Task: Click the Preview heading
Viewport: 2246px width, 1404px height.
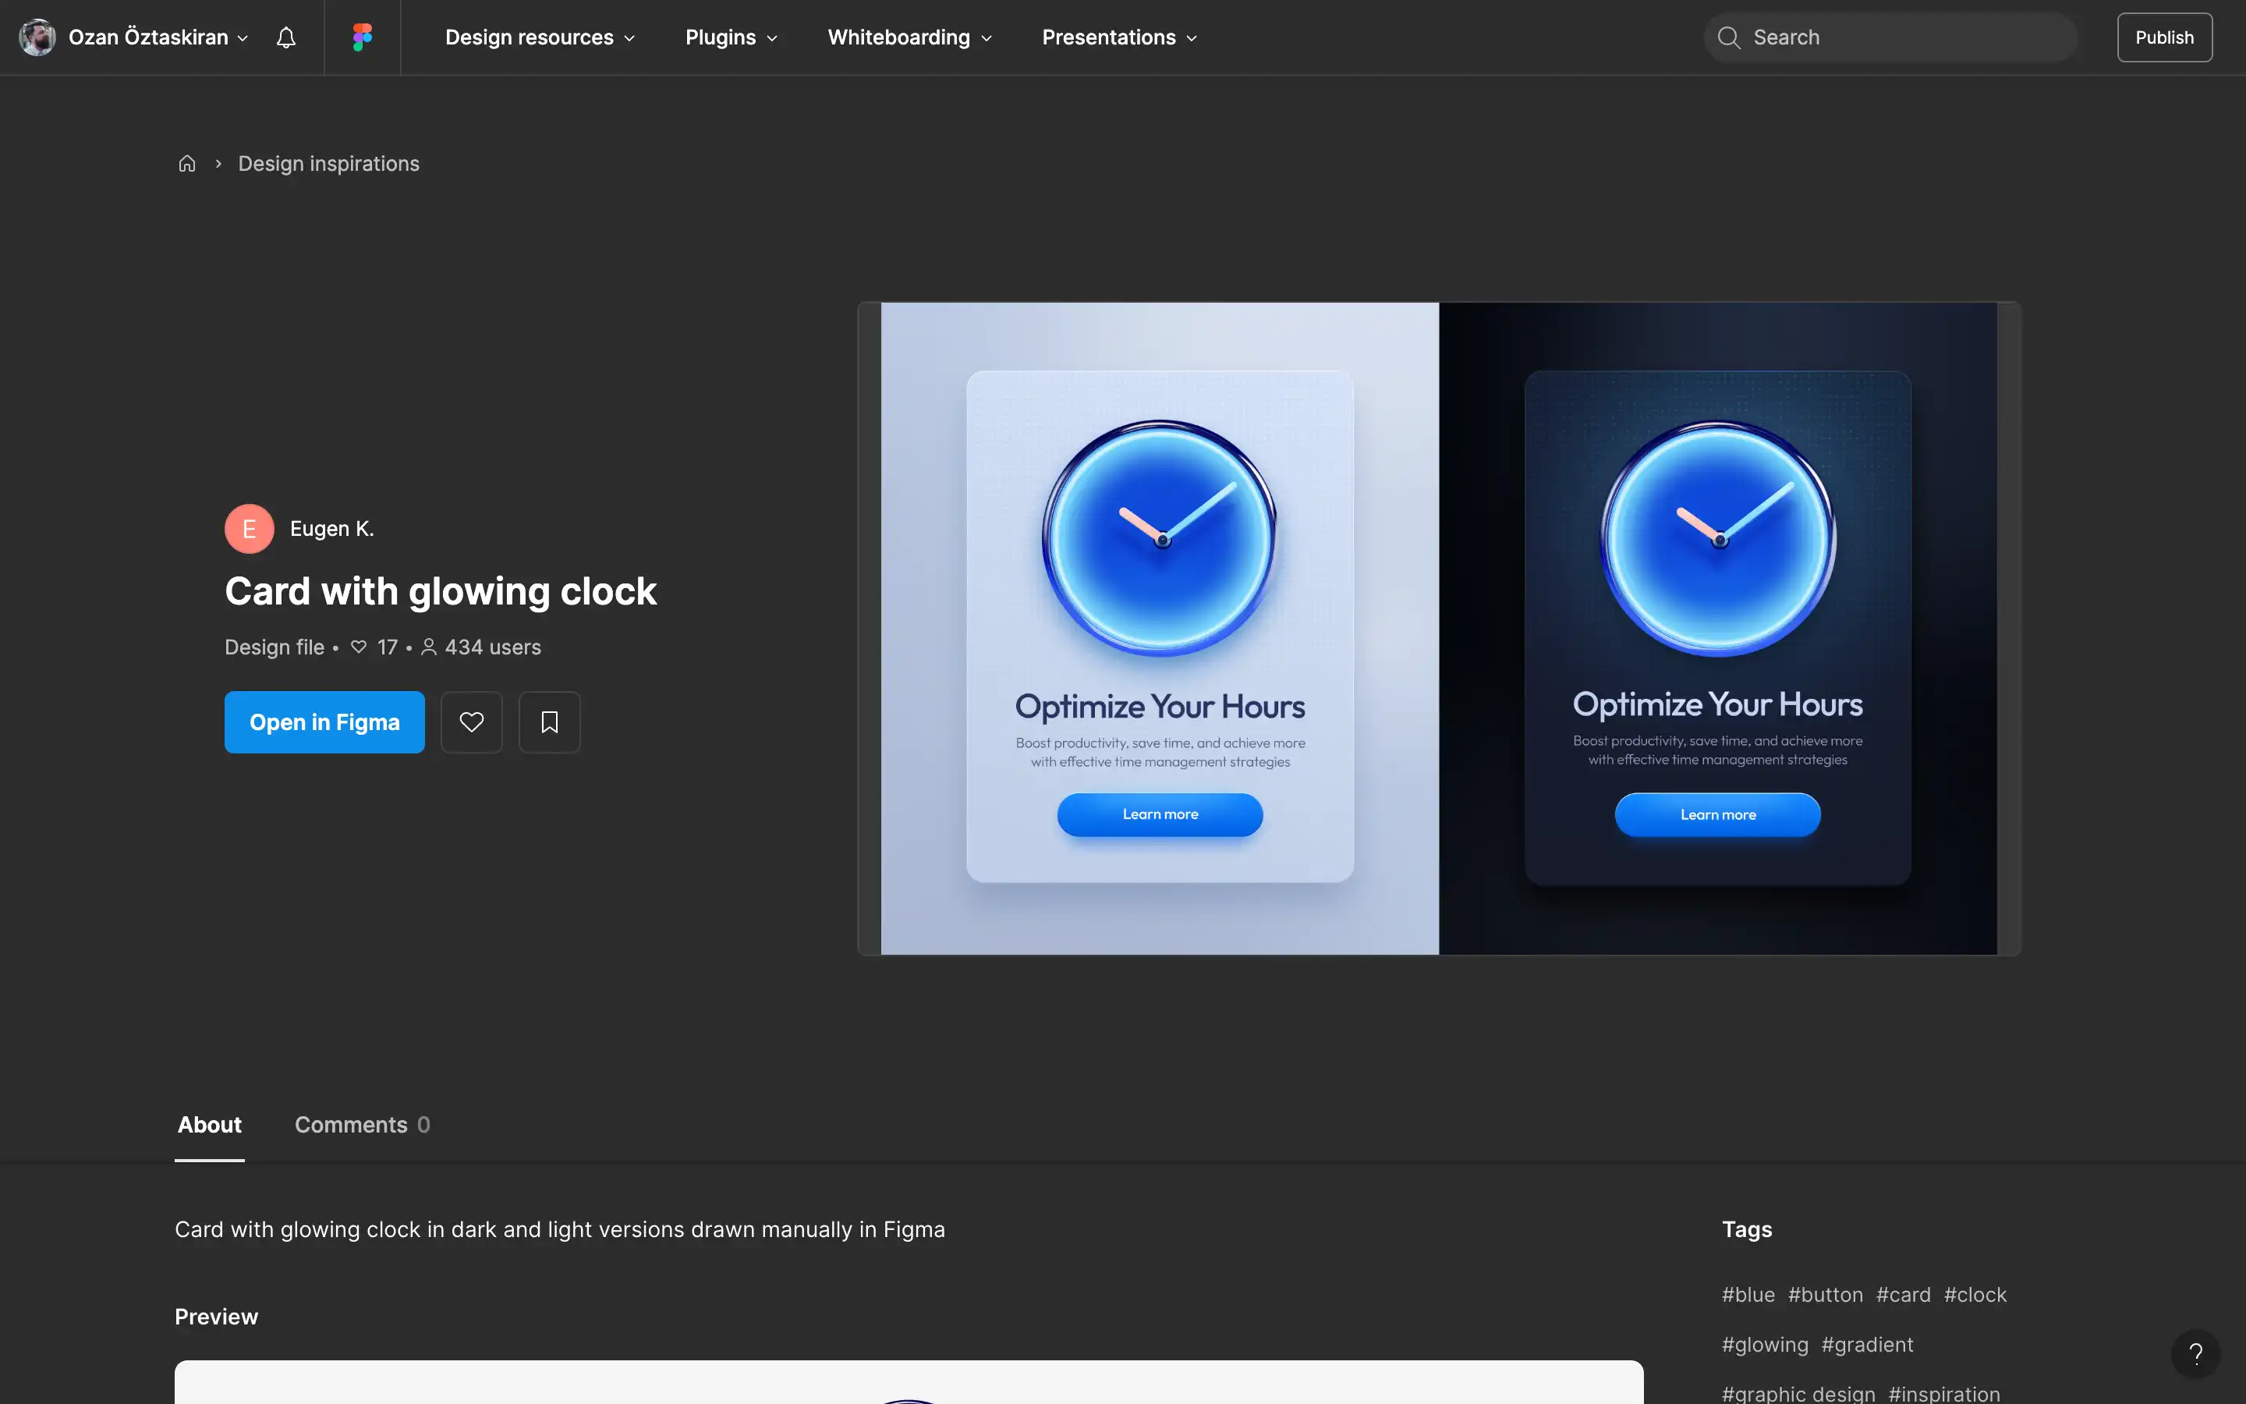Action: point(216,1317)
